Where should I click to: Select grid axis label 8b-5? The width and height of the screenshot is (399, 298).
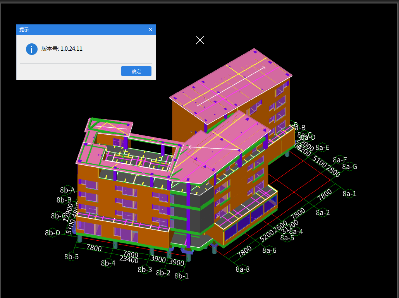(72, 257)
